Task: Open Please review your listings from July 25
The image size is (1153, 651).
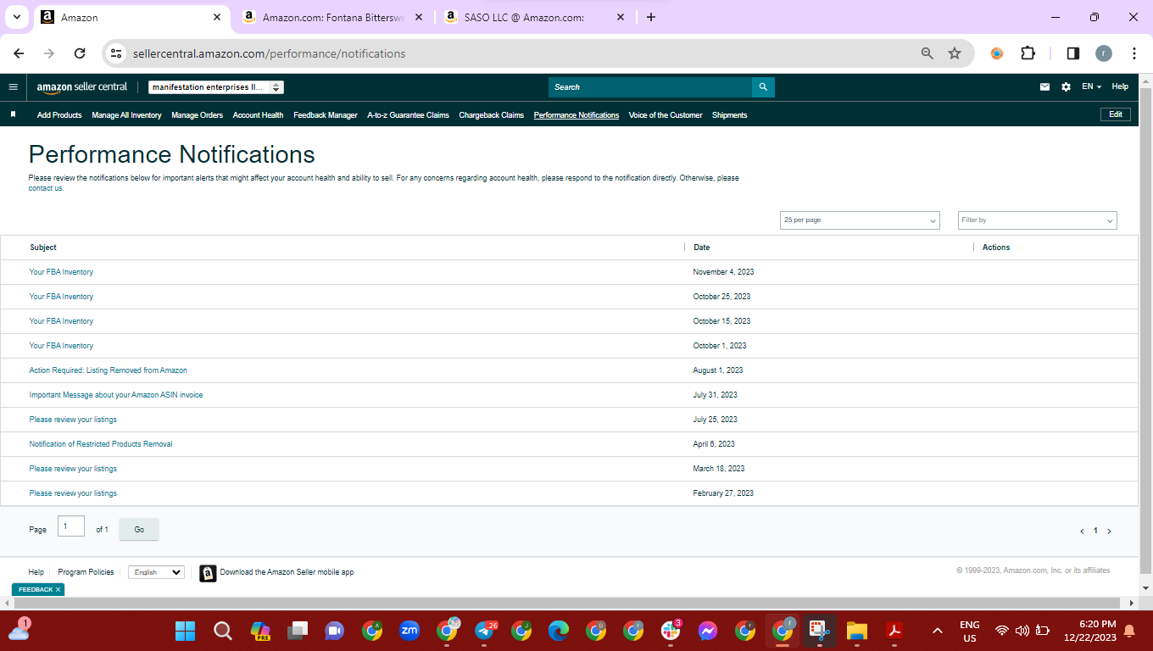Action: [73, 420]
